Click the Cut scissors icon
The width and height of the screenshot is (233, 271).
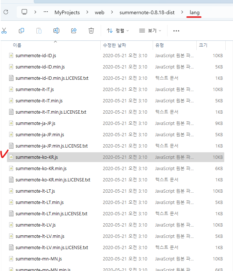coord(4,31)
